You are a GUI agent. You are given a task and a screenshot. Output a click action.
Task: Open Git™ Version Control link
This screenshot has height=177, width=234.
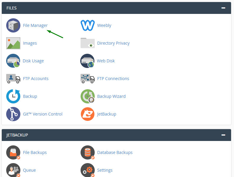click(43, 114)
